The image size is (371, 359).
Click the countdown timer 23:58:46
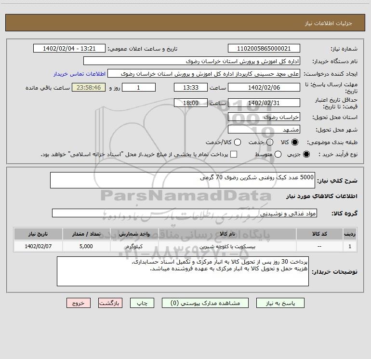(89, 87)
